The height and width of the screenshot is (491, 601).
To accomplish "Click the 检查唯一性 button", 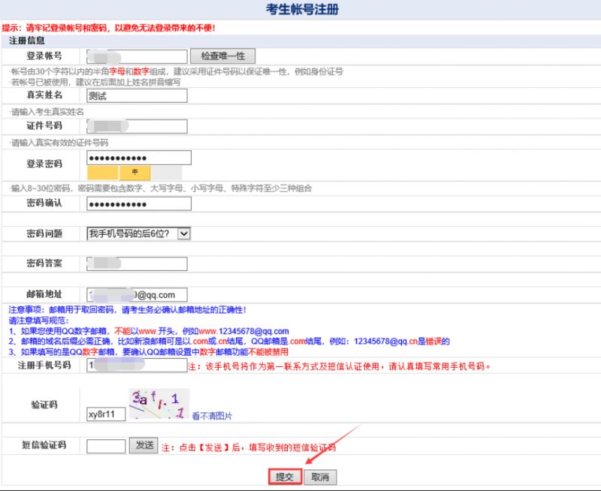I will (x=222, y=56).
